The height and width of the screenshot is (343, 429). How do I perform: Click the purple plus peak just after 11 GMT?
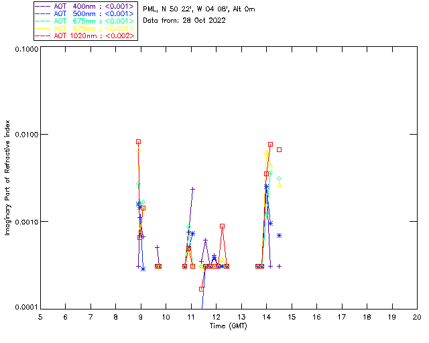pos(193,189)
